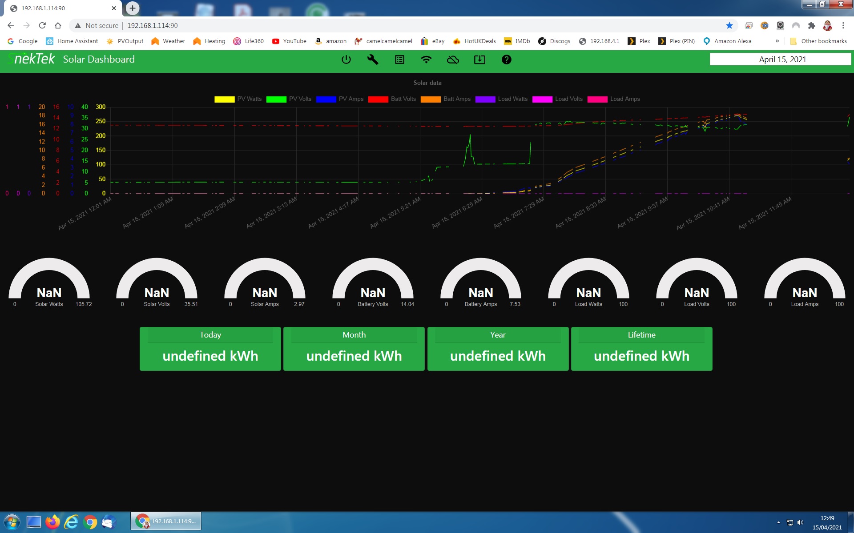The image size is (854, 533).
Task: Click the list/log icon in header
Action: pyautogui.click(x=399, y=60)
